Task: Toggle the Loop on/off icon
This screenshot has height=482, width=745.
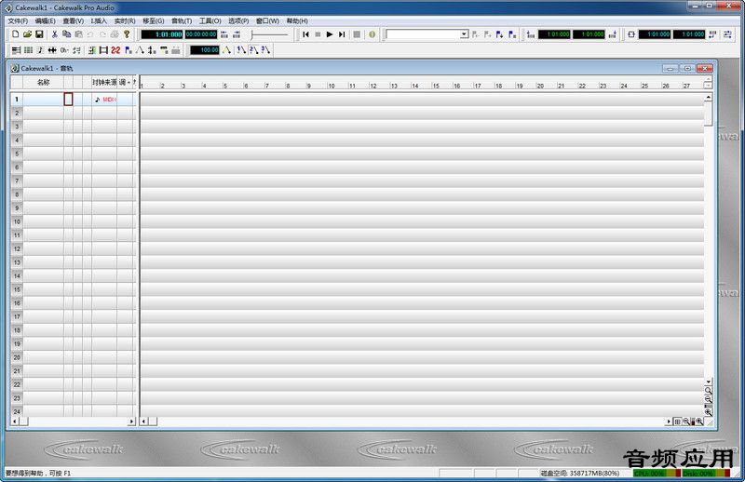Action: coord(631,34)
